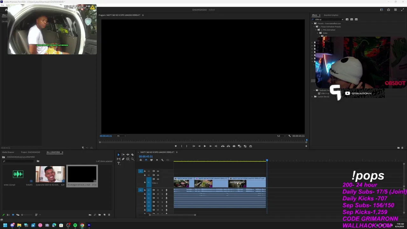
Task: Select the Pen tool
Action: click(x=123, y=159)
